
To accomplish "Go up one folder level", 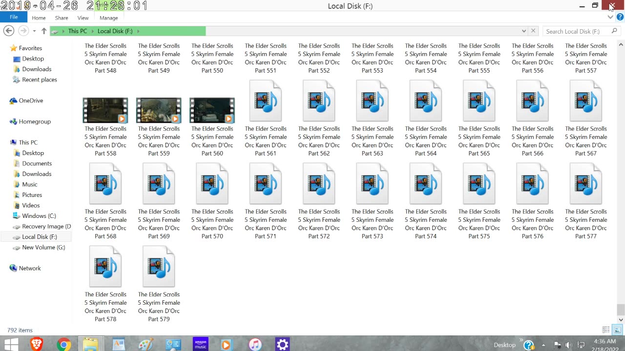I will coord(44,31).
